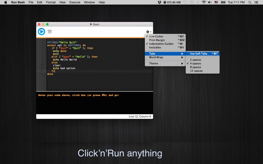Click the 'select opt in $OPTIONS; do' line
263x164 pixels.
coord(66,45)
